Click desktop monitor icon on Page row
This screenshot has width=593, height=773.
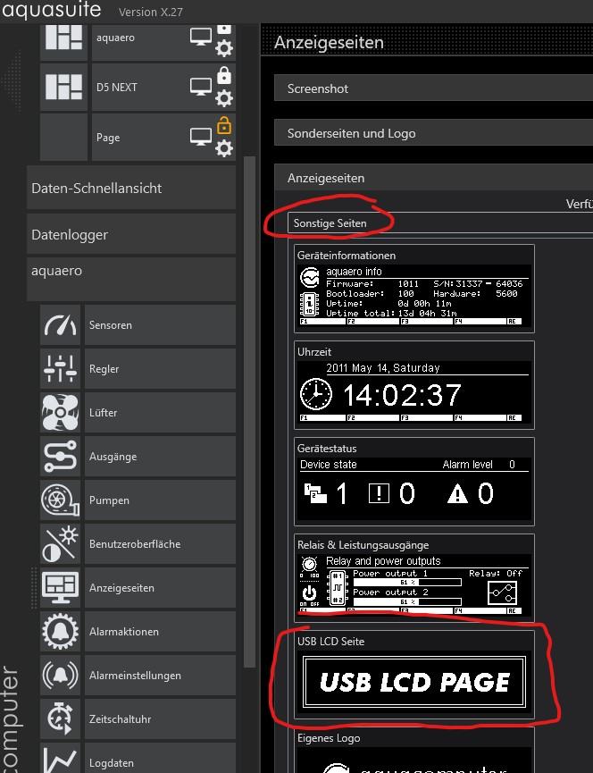pyautogui.click(x=201, y=137)
